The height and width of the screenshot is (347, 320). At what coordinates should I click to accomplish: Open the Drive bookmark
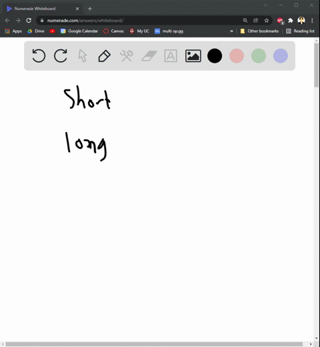36,31
